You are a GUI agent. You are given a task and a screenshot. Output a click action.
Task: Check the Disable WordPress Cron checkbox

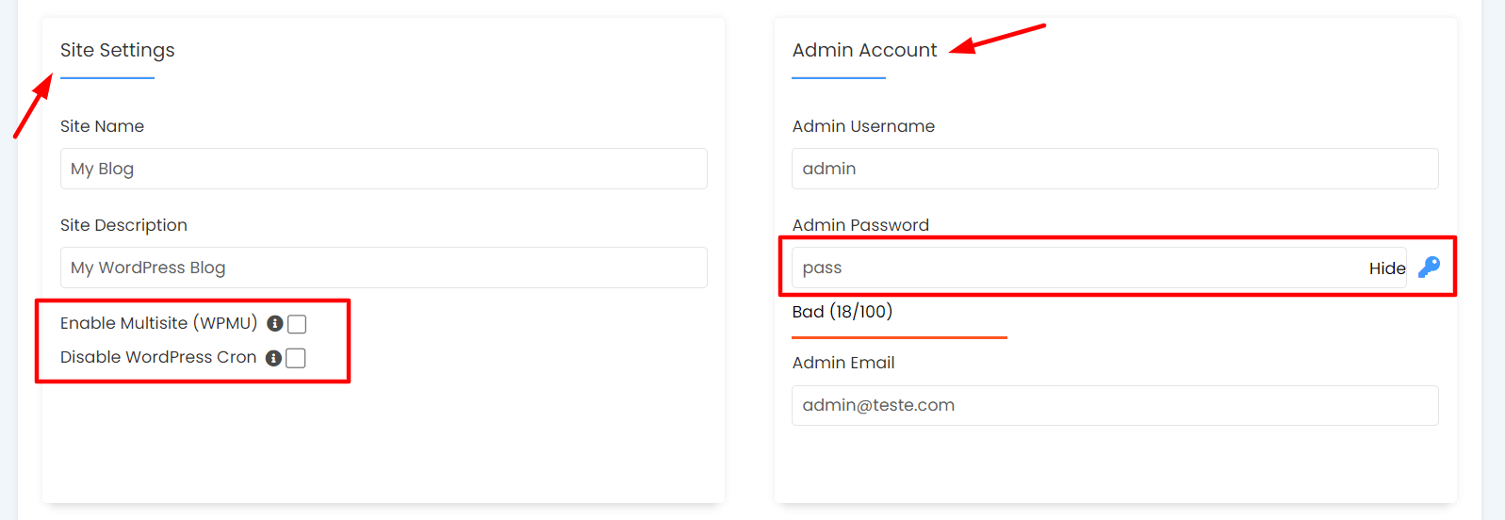click(296, 358)
